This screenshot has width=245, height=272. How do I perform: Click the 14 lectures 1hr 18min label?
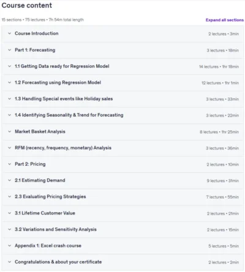tap(219, 67)
